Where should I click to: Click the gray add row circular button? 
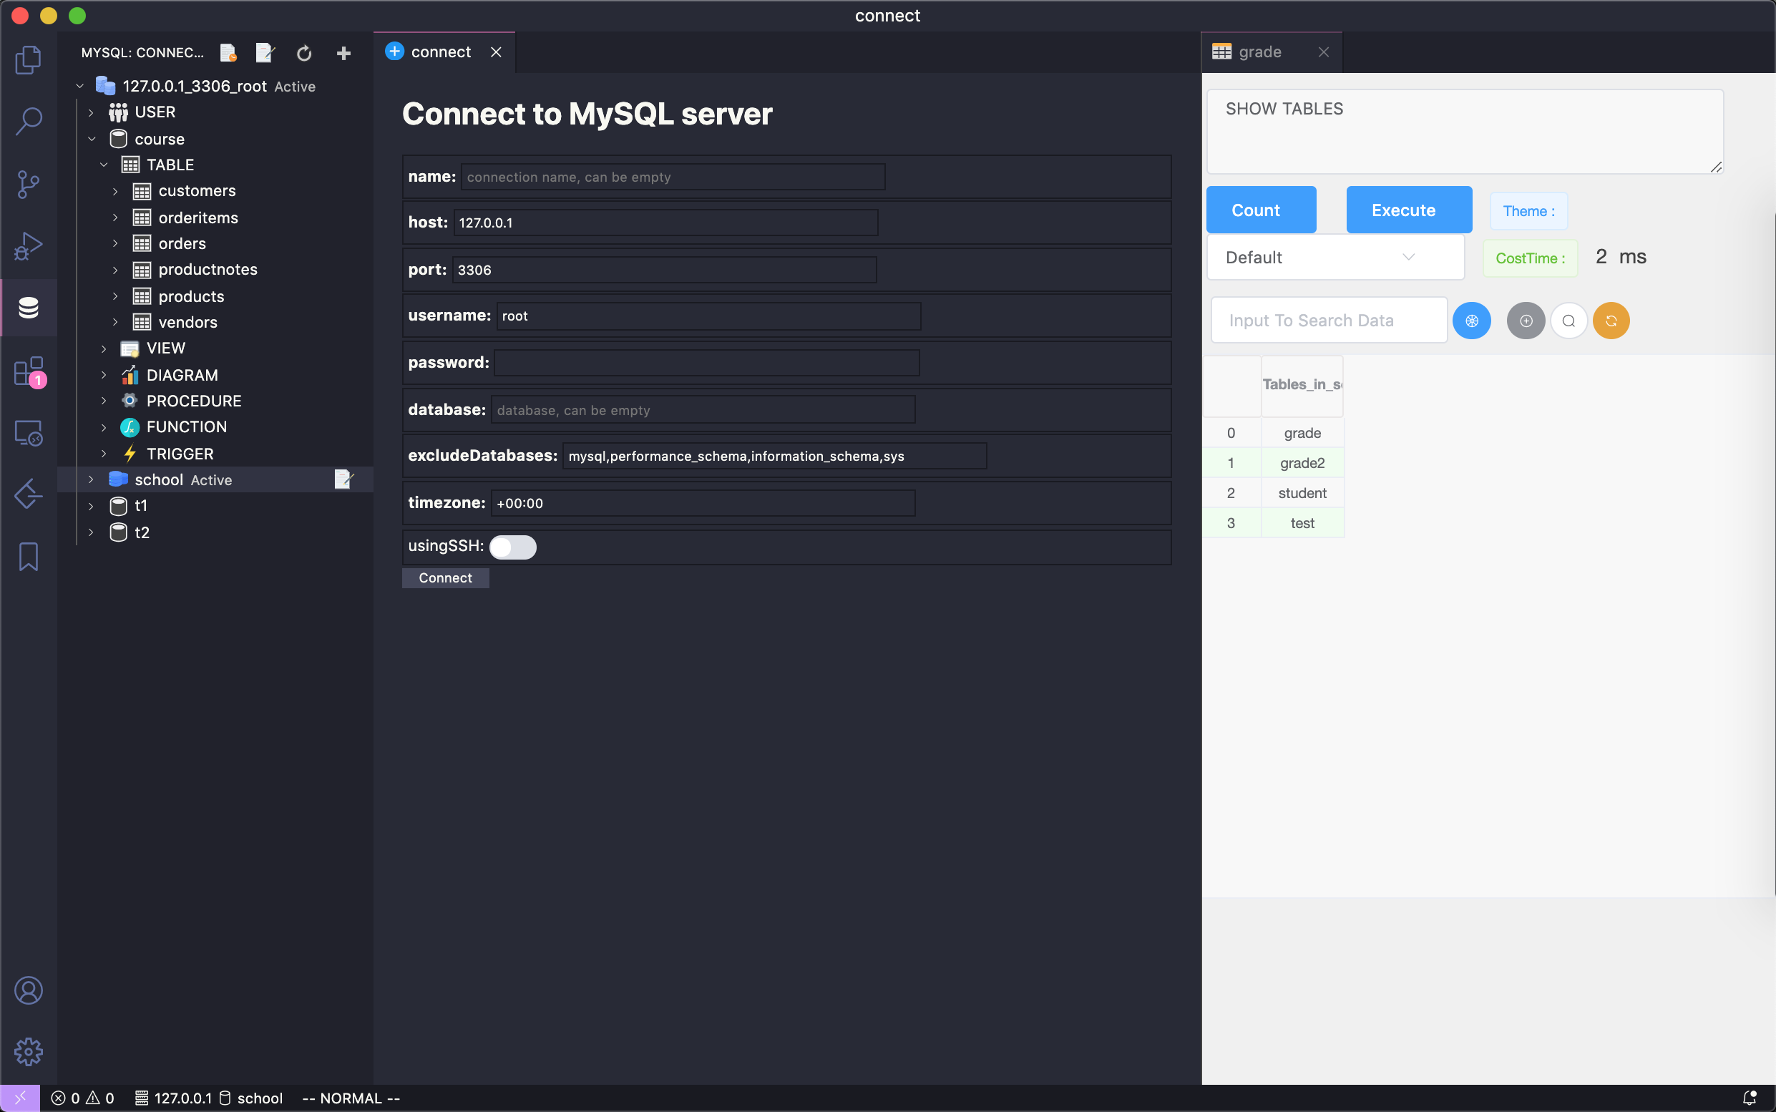(1526, 321)
